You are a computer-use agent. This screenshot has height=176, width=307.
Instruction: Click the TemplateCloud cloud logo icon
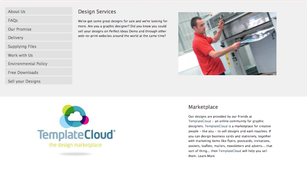click(74, 116)
